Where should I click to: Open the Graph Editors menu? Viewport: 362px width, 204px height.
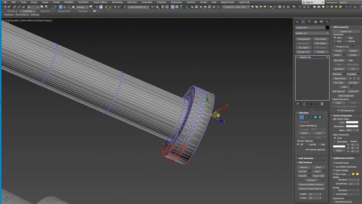point(100,2)
